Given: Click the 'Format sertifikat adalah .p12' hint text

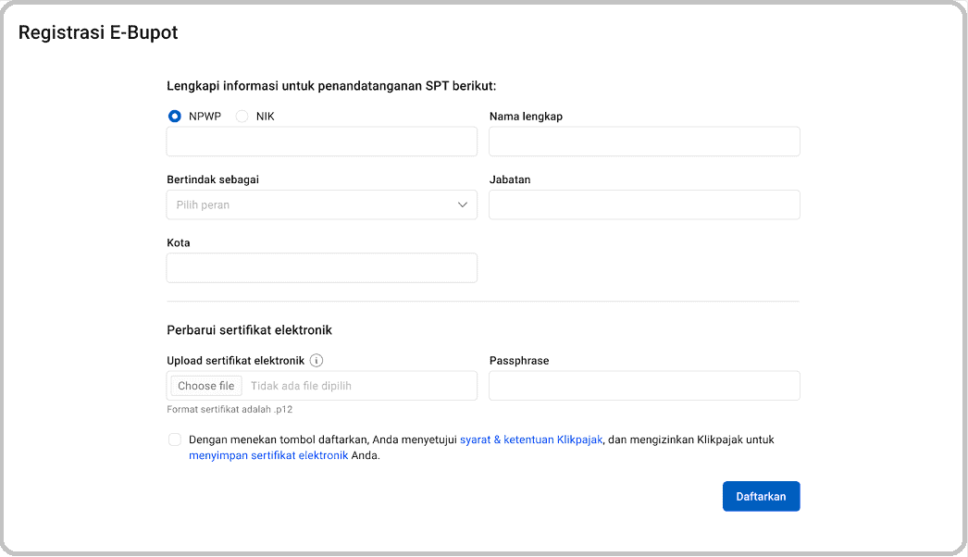Looking at the screenshot, I should click(x=230, y=409).
